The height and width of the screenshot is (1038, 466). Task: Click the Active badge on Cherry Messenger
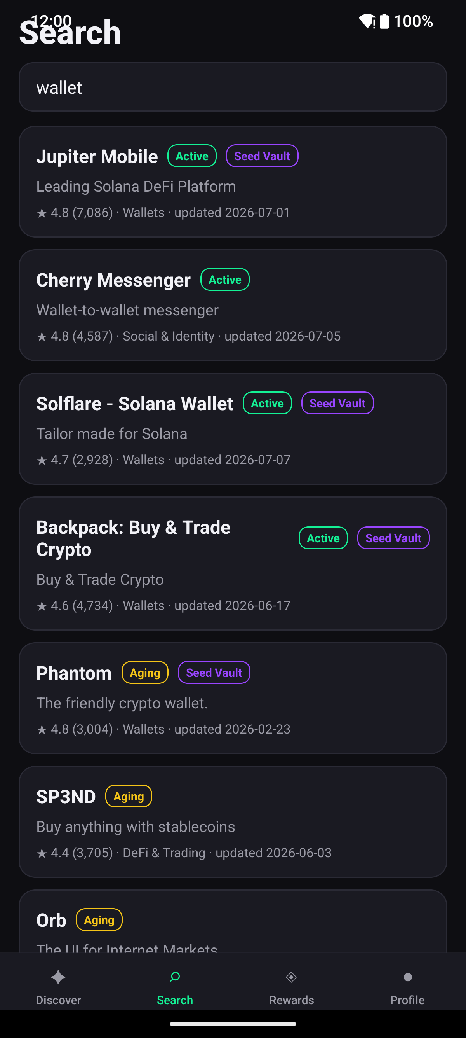tap(225, 280)
